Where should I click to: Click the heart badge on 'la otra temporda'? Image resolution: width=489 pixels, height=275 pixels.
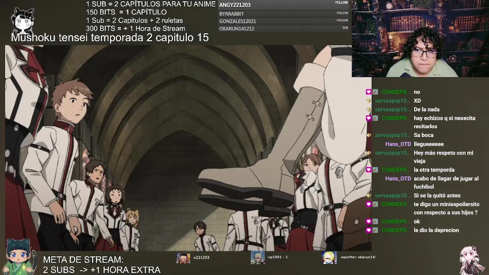(369, 170)
